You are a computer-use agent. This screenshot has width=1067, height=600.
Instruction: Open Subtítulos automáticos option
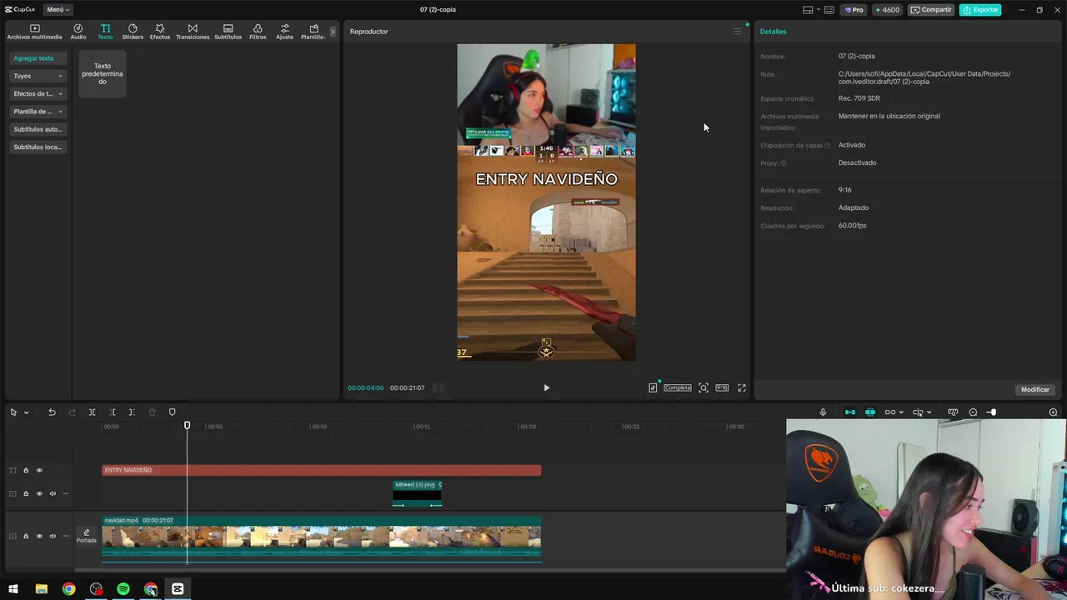tap(38, 129)
